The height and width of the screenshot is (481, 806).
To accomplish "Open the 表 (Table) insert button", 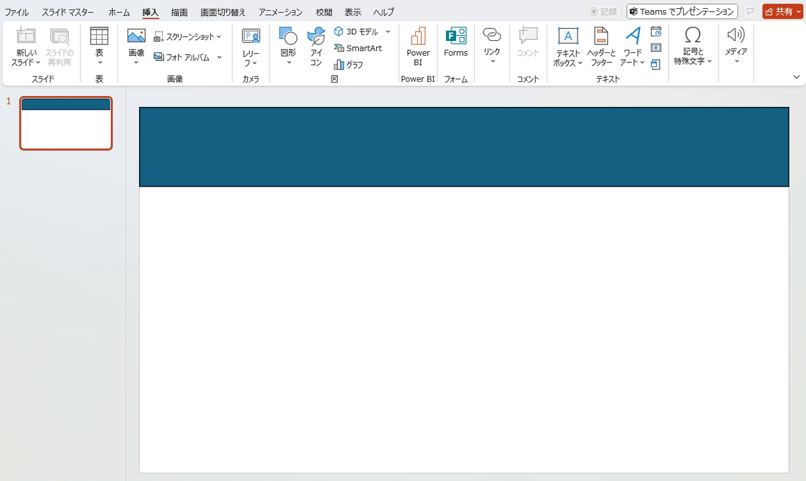I will tap(99, 46).
